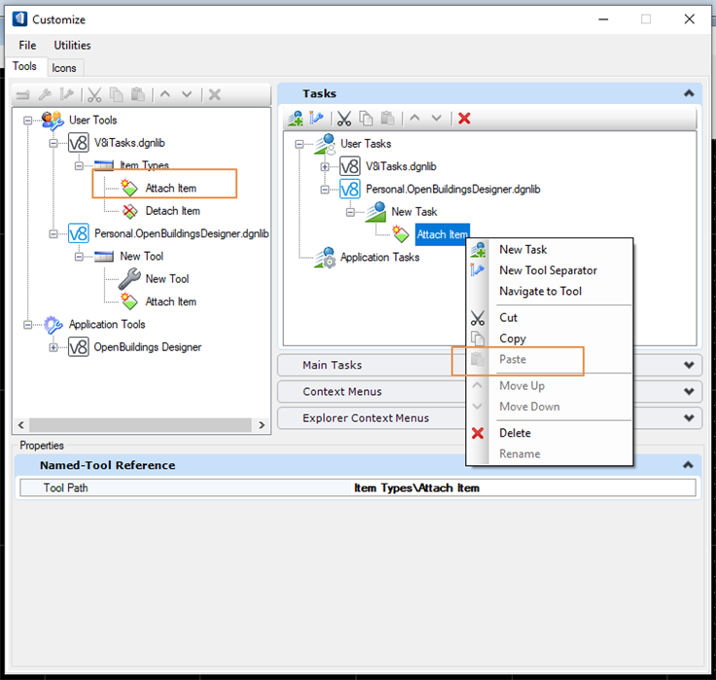Expand the Context Menus panel chevron
The height and width of the screenshot is (680, 716).
[689, 391]
